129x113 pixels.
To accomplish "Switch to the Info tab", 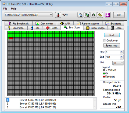I will pyautogui.click(x=35, y=28).
